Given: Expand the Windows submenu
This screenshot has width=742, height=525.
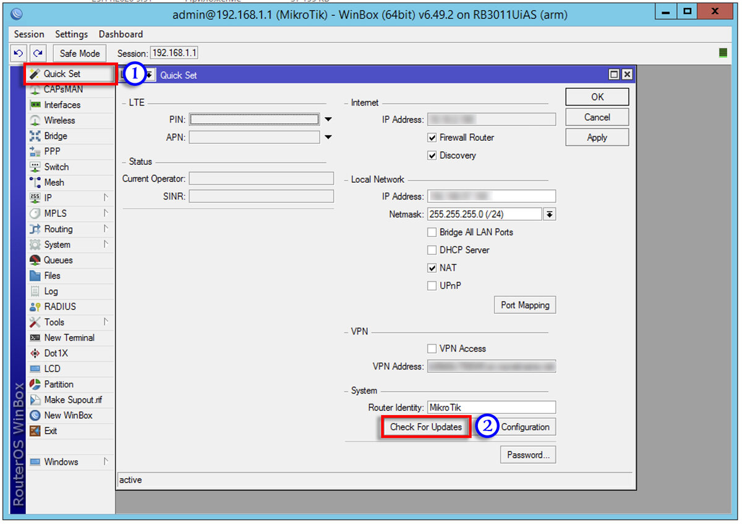Looking at the screenshot, I should click(x=106, y=461).
